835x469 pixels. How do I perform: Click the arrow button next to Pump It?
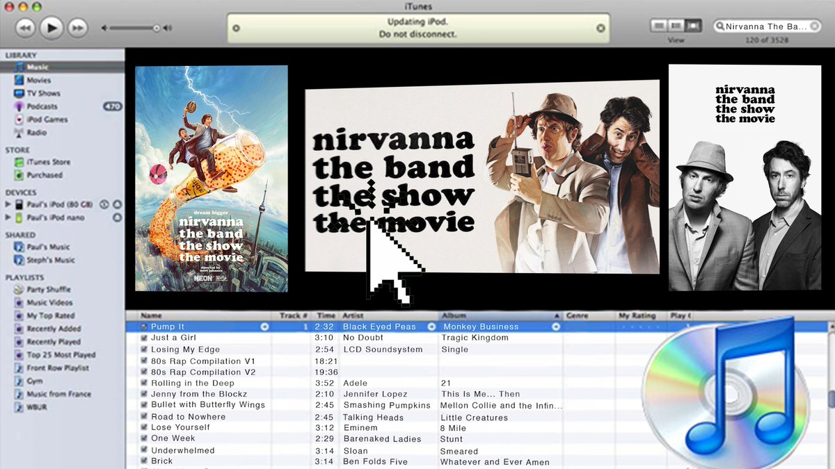tap(264, 327)
